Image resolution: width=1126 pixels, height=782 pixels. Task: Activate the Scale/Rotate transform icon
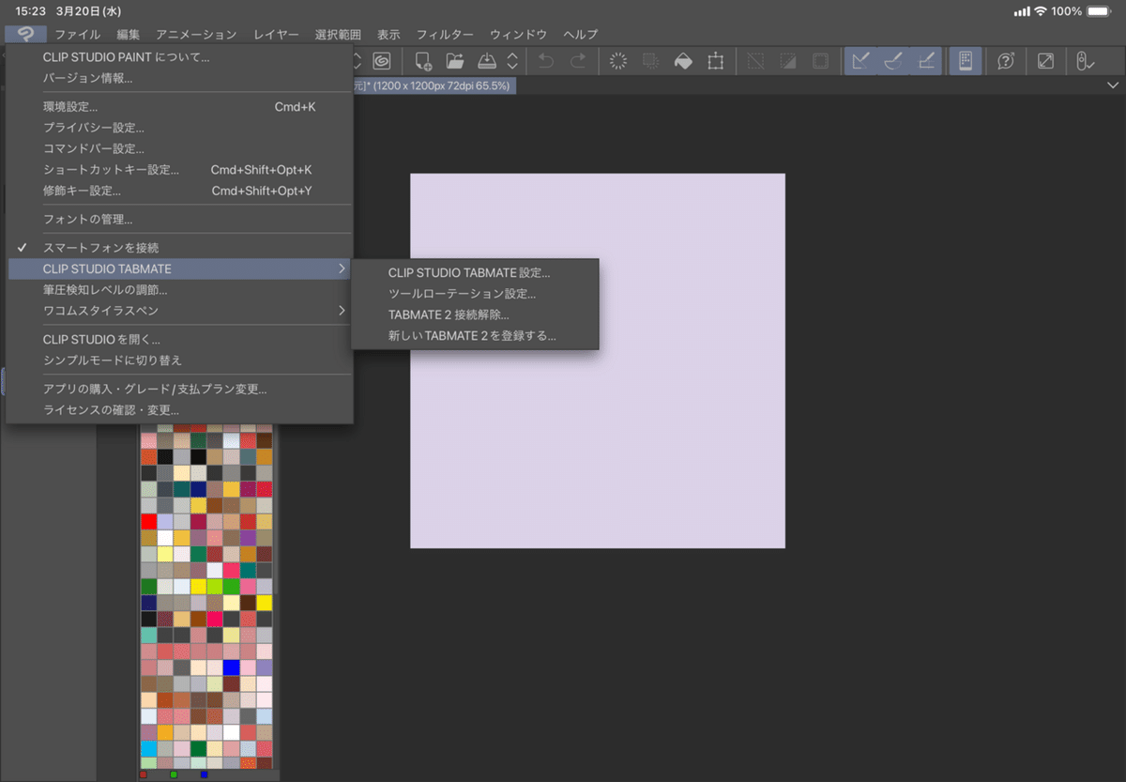[x=716, y=61]
